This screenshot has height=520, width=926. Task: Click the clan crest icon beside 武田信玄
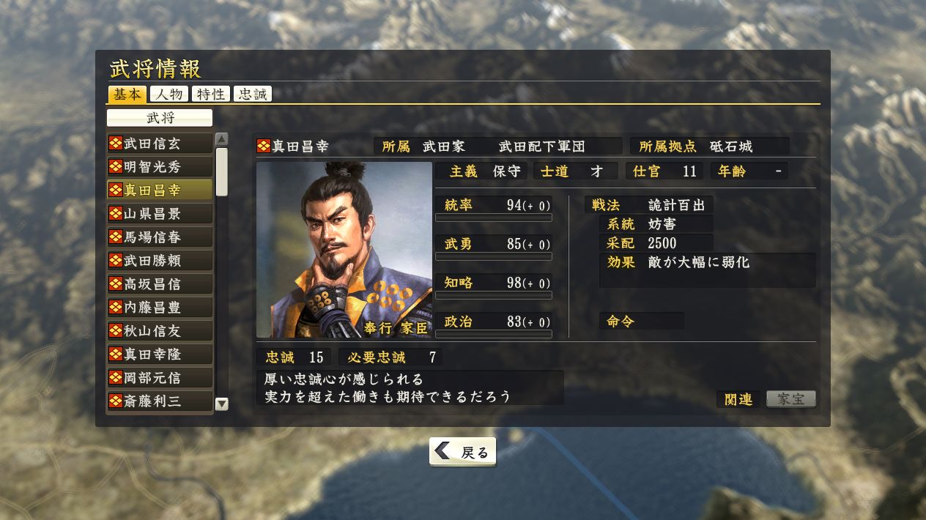(x=115, y=144)
